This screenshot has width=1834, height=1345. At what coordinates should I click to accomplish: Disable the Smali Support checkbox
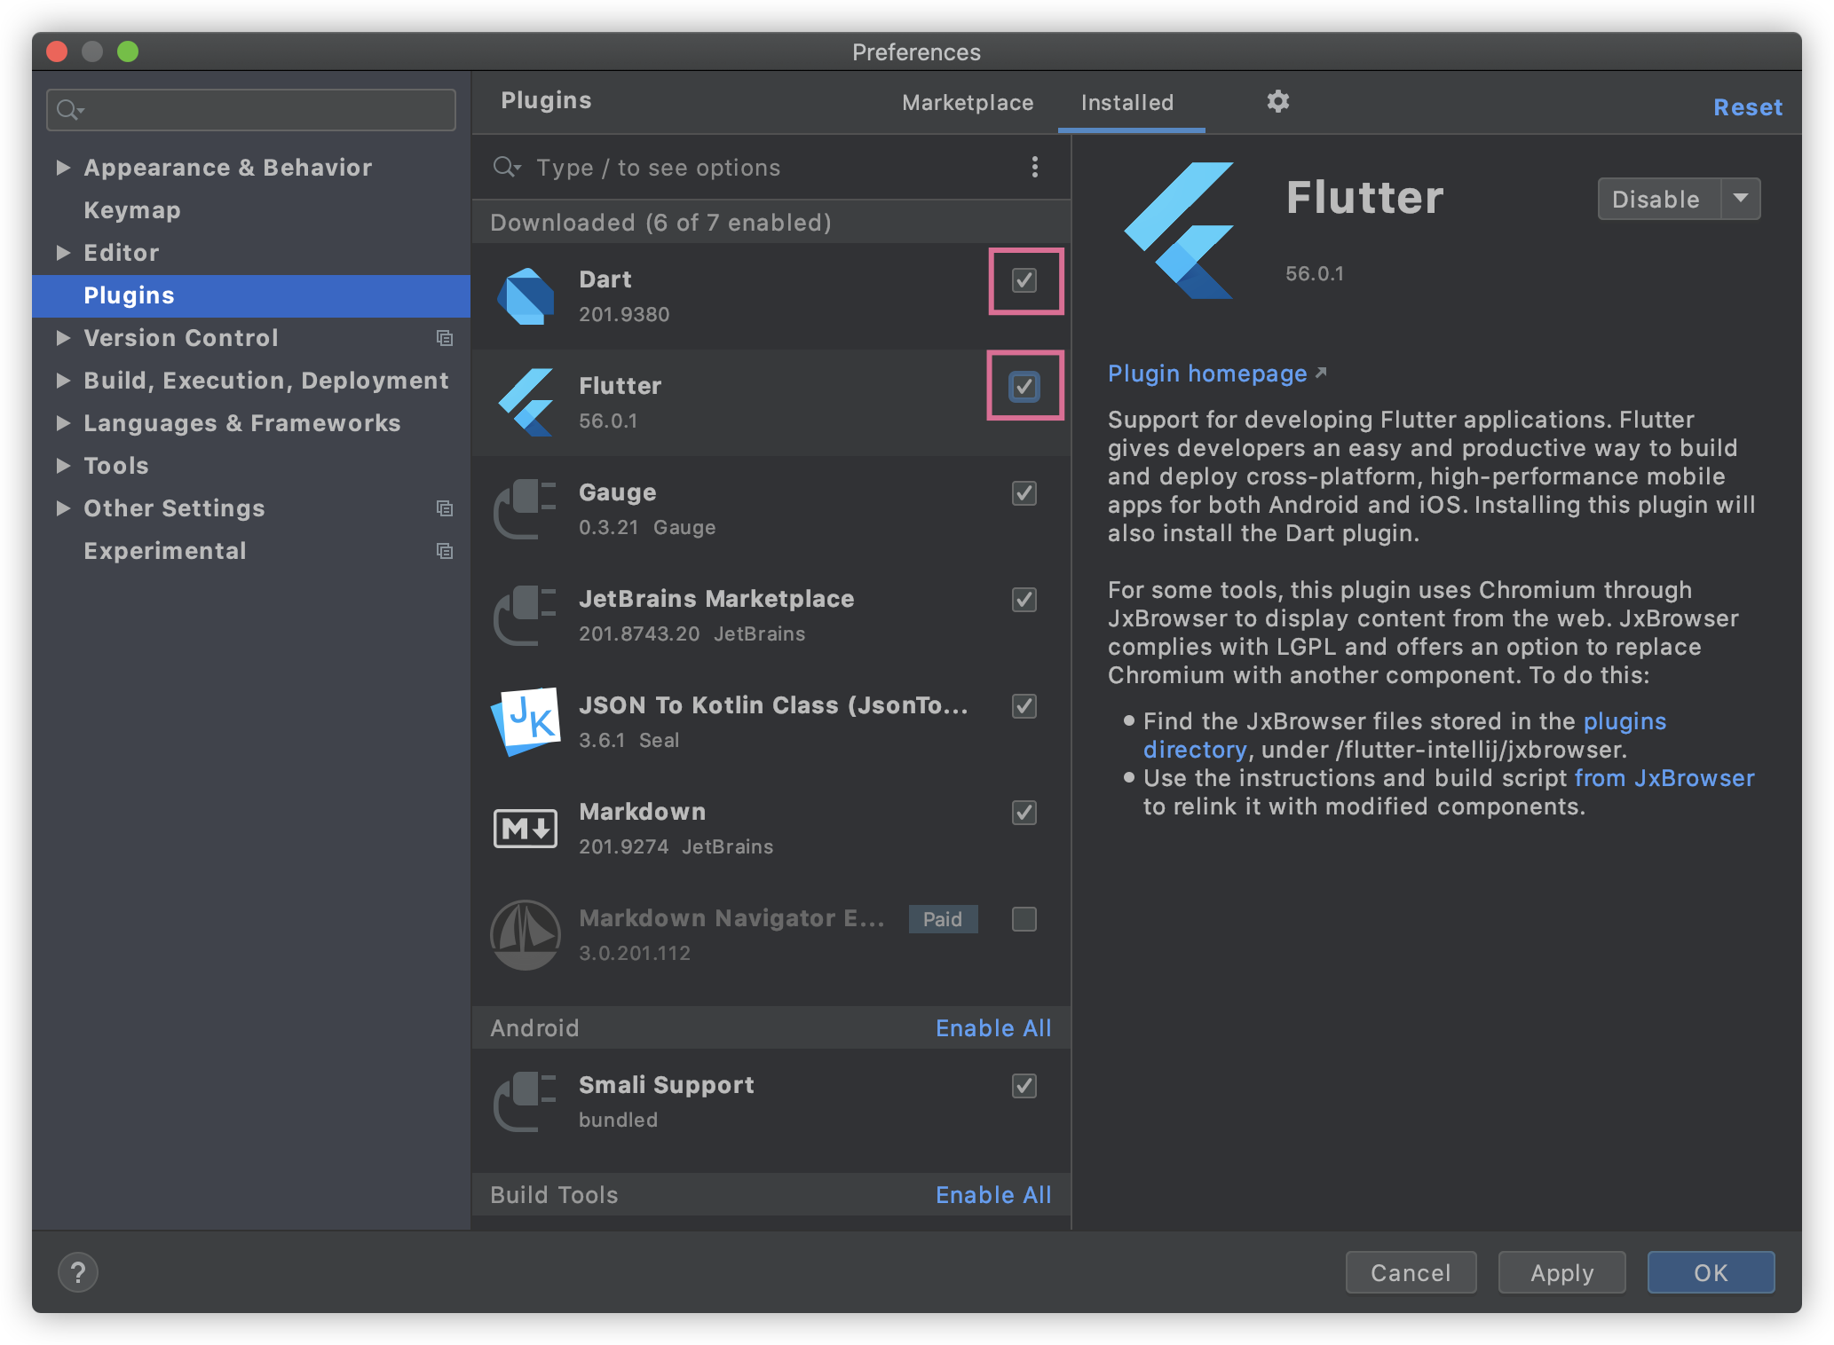tap(1024, 1086)
